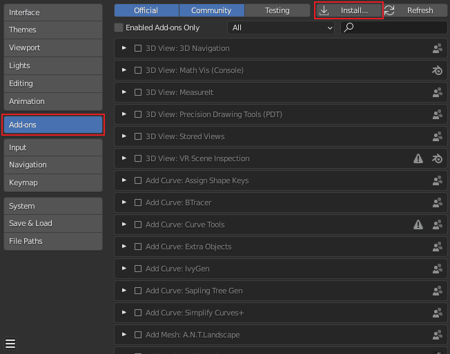Click community icon on Curve Tools row
Screen dimensions: 450x354
pos(438,225)
